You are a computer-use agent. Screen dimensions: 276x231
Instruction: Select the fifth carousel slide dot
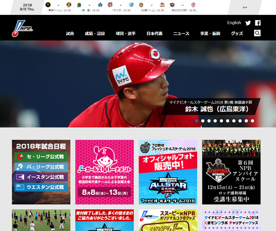tap(221, 121)
